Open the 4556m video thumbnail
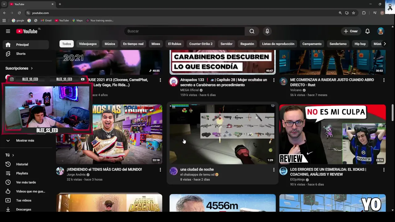The image size is (395, 222). (x=222, y=203)
